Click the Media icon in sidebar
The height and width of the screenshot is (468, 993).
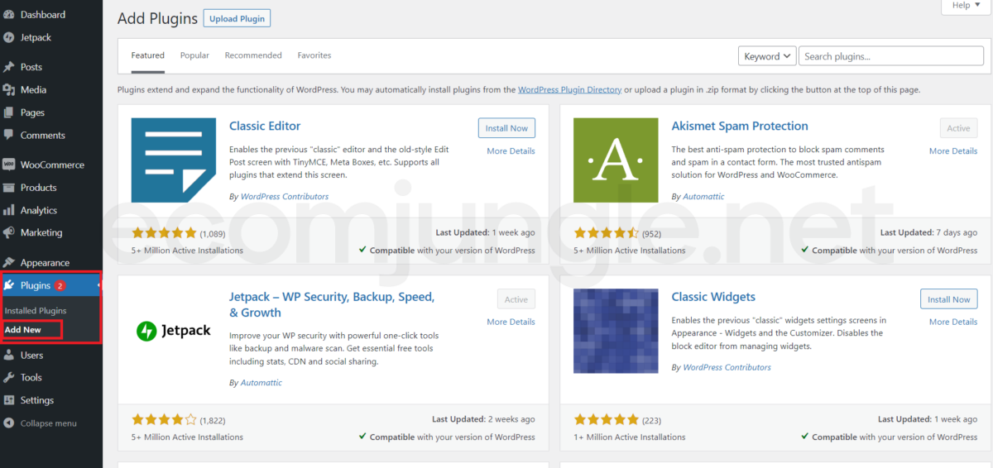tap(9, 89)
